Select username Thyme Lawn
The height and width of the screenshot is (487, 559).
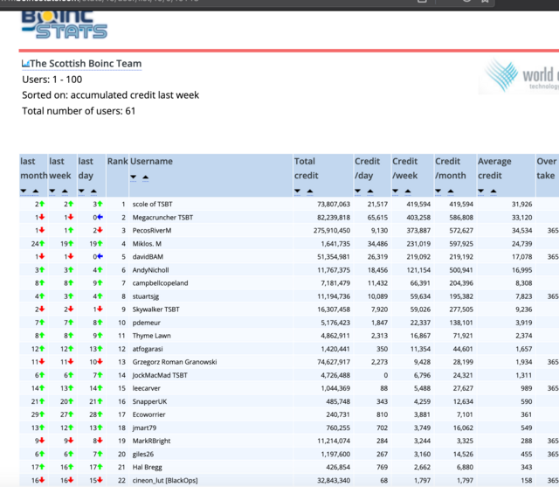coord(151,336)
